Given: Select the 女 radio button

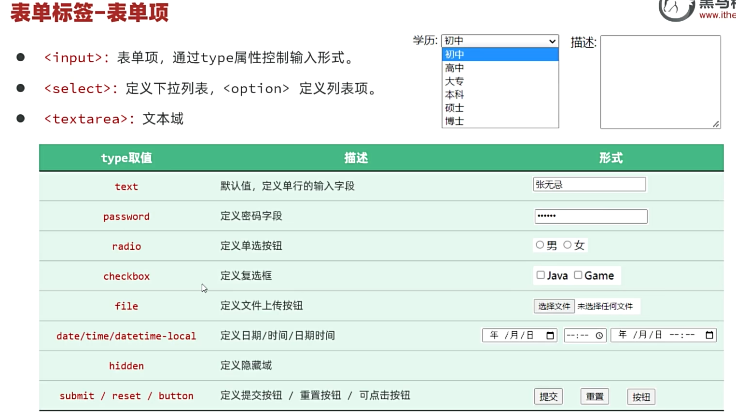Looking at the screenshot, I should pos(569,245).
